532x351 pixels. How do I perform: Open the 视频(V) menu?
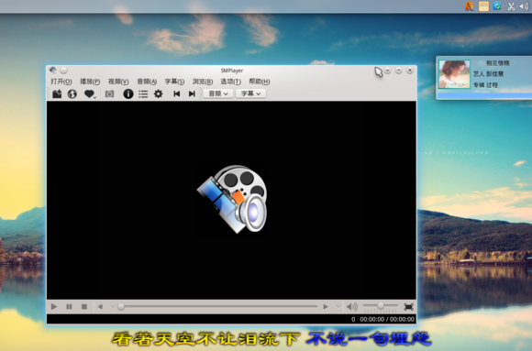click(118, 82)
